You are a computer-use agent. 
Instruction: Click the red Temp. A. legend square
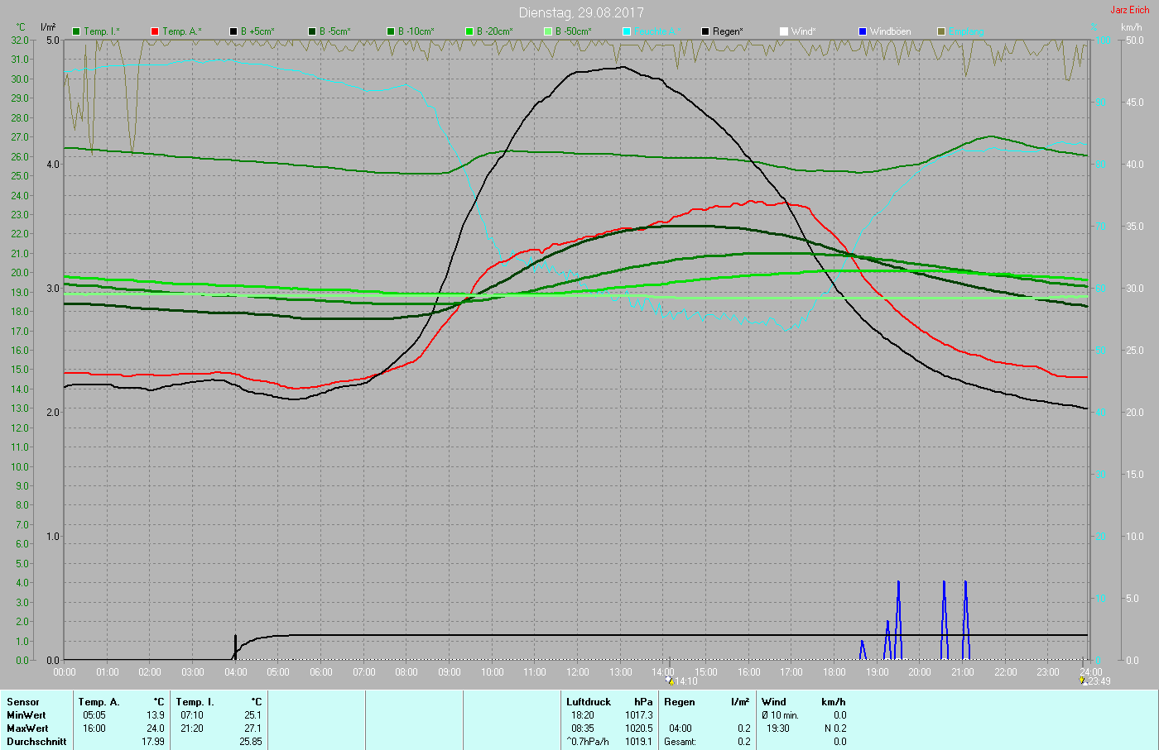[x=155, y=31]
